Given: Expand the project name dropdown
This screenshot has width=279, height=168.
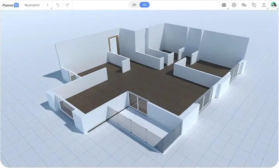Looking at the screenshot, I should (48, 5).
